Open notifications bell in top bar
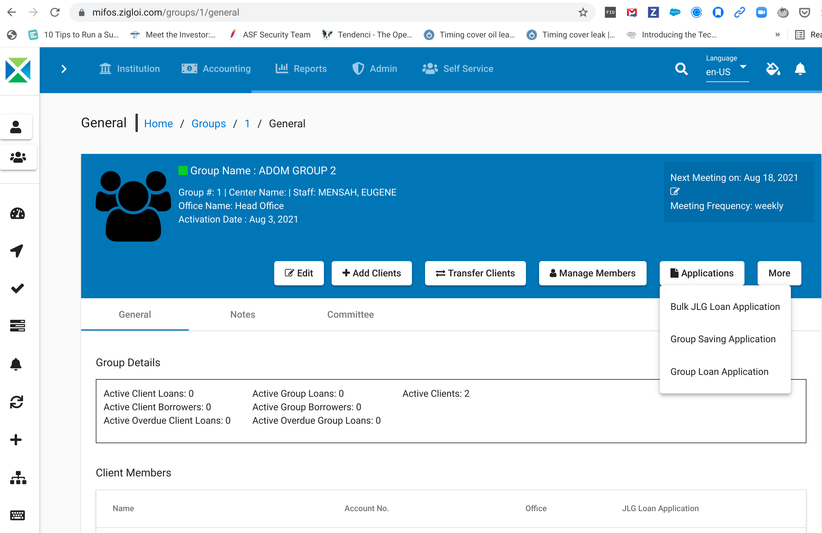The height and width of the screenshot is (533, 822). coord(800,69)
